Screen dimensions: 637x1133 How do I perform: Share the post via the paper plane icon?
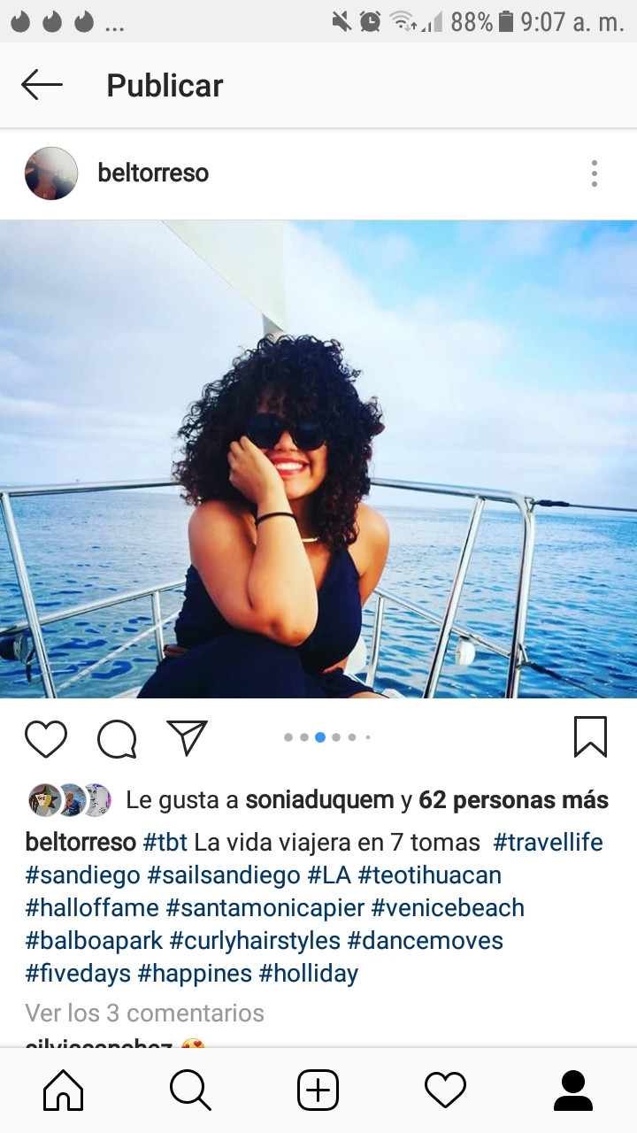pyautogui.click(x=187, y=737)
